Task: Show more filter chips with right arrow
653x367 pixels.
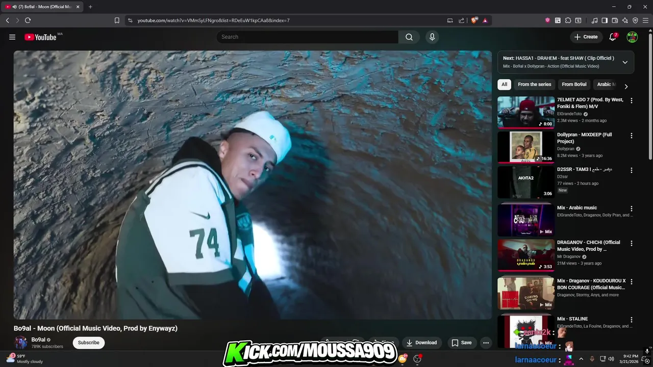Action: click(x=626, y=86)
